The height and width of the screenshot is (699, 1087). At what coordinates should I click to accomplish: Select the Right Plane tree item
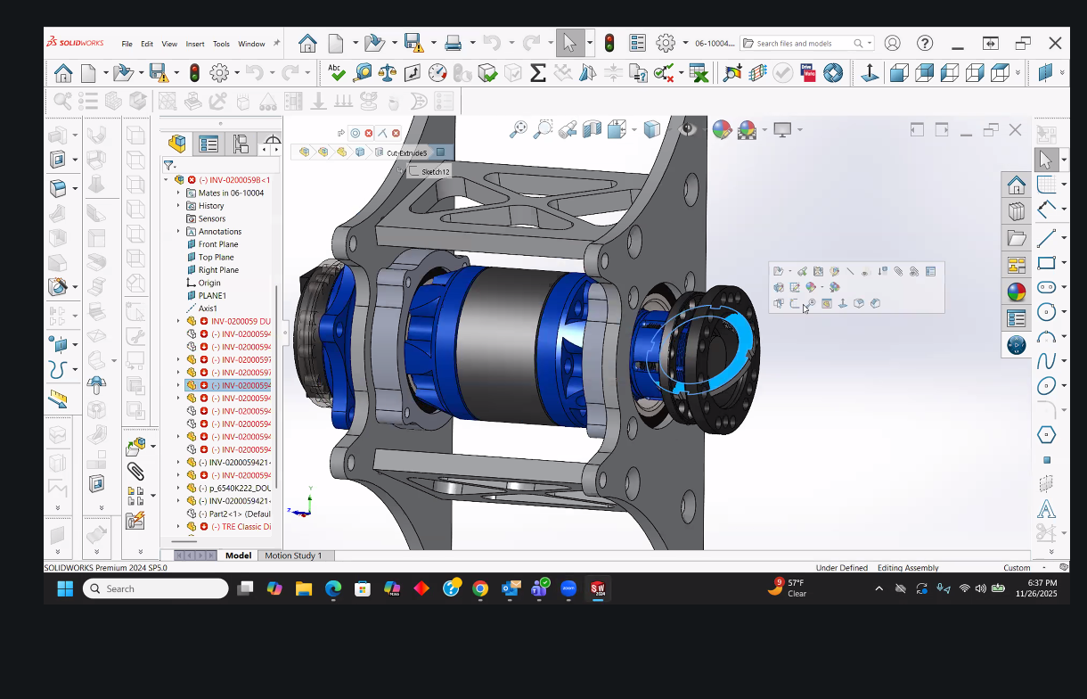click(x=218, y=270)
